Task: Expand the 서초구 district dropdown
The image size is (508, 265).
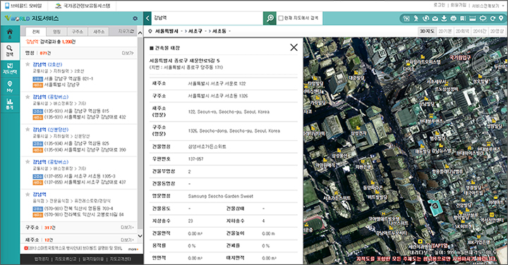Action: coord(207,31)
